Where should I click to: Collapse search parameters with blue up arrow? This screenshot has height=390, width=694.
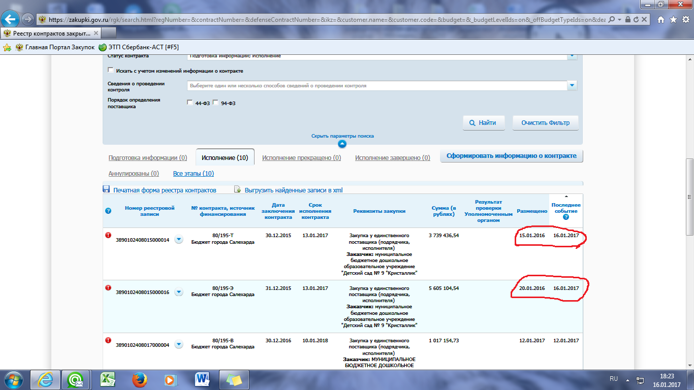click(342, 144)
